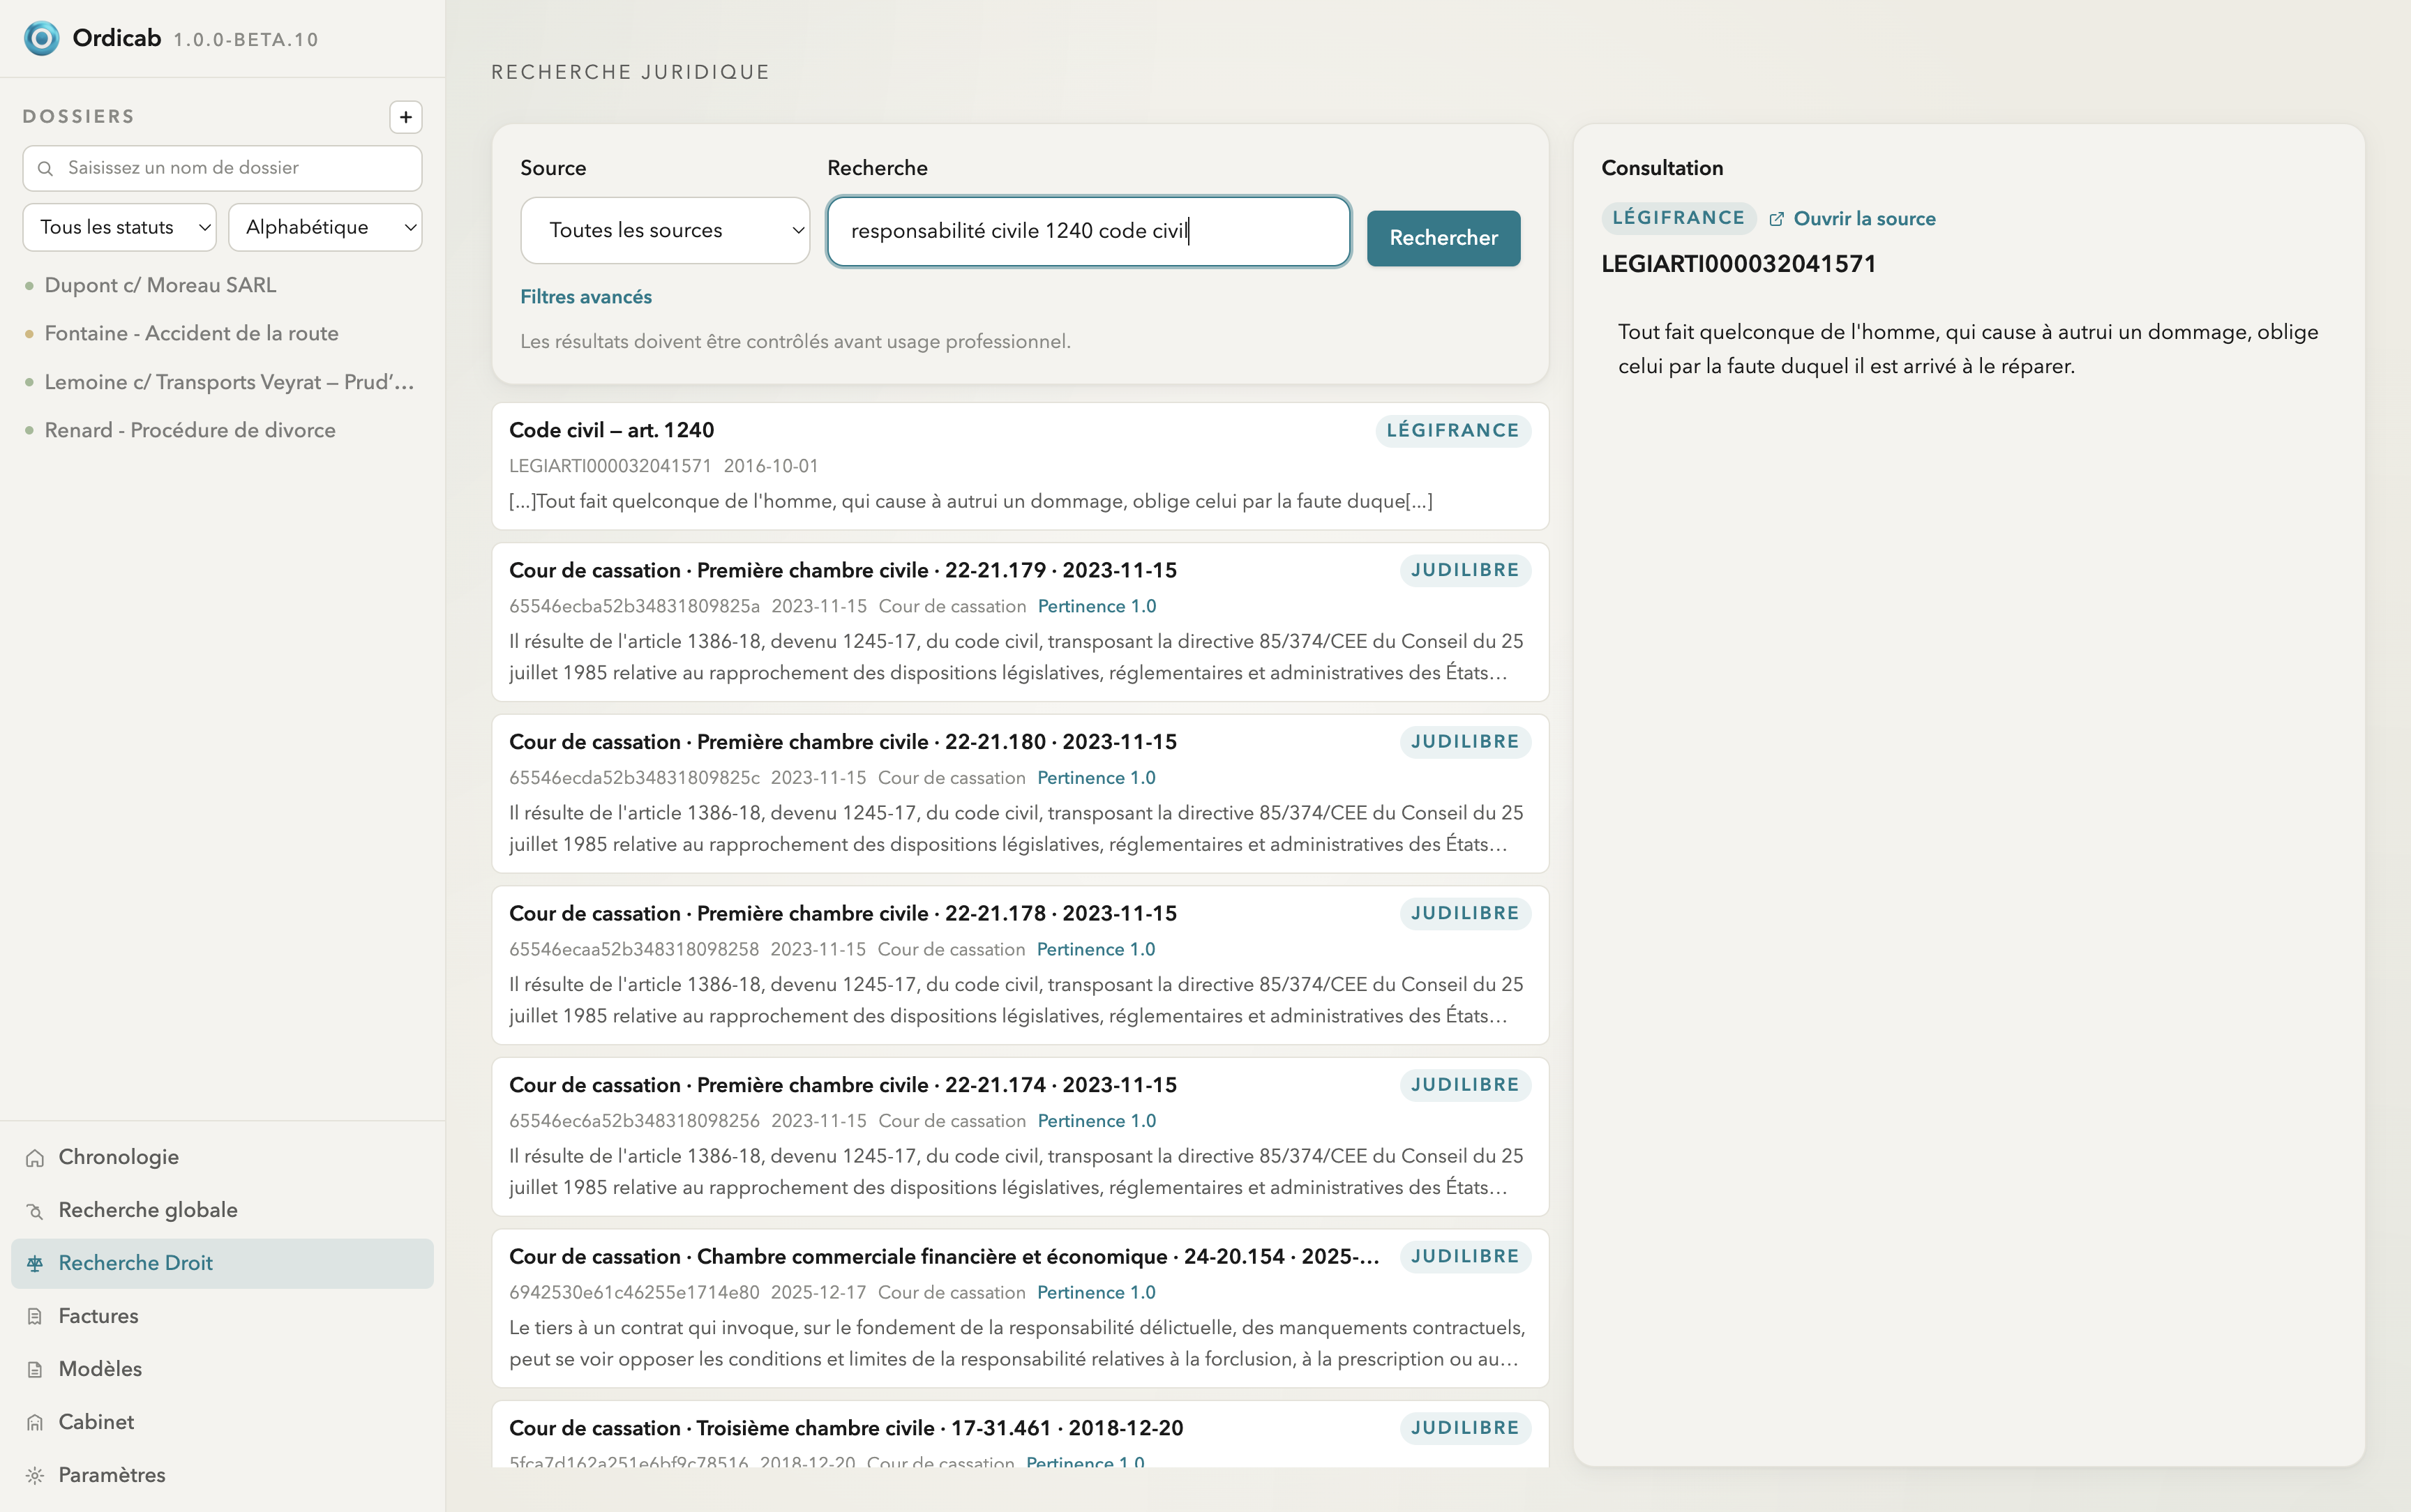The image size is (2411, 1512).
Task: Click identifier LEGIARTI000032041571 in Consultation heading
Action: click(1738, 264)
